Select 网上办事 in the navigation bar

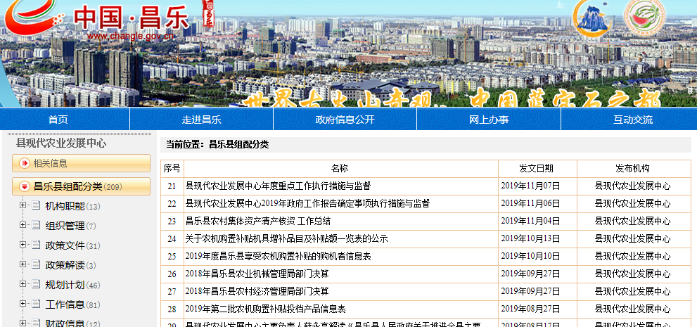489,120
